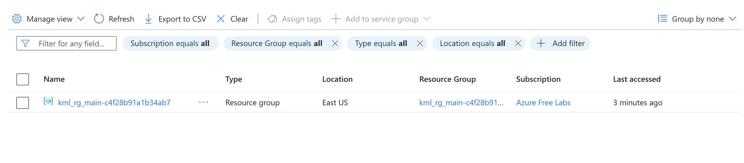This screenshot has width=744, height=163.
Task: Open the kml_rg_main-c4f28b91a1b34ab7 name link
Action: (x=114, y=103)
